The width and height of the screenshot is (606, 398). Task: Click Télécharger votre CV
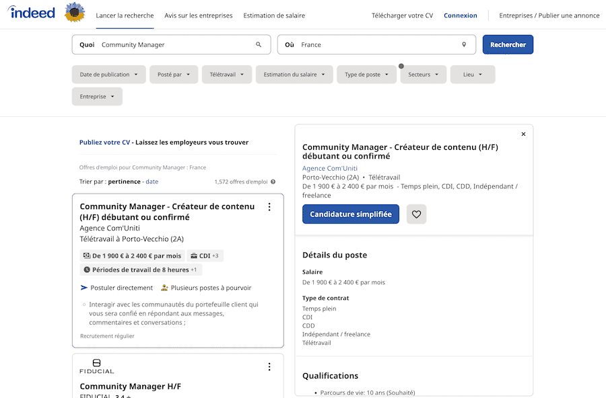click(x=403, y=15)
